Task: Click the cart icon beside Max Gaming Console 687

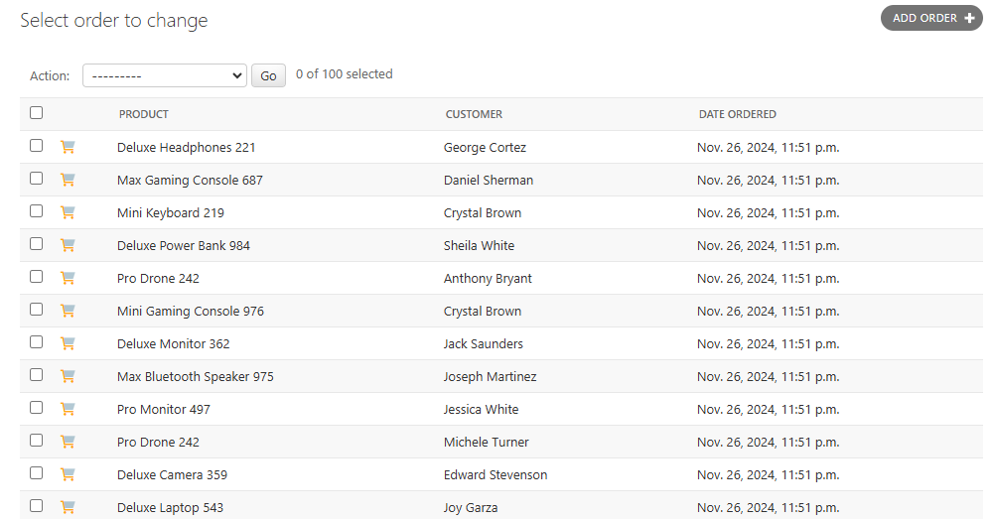Action: pos(68,180)
